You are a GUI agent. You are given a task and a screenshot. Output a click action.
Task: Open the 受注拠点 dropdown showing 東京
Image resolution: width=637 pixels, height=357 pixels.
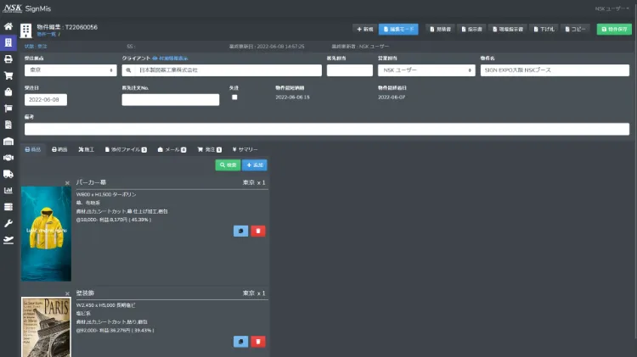(68, 70)
